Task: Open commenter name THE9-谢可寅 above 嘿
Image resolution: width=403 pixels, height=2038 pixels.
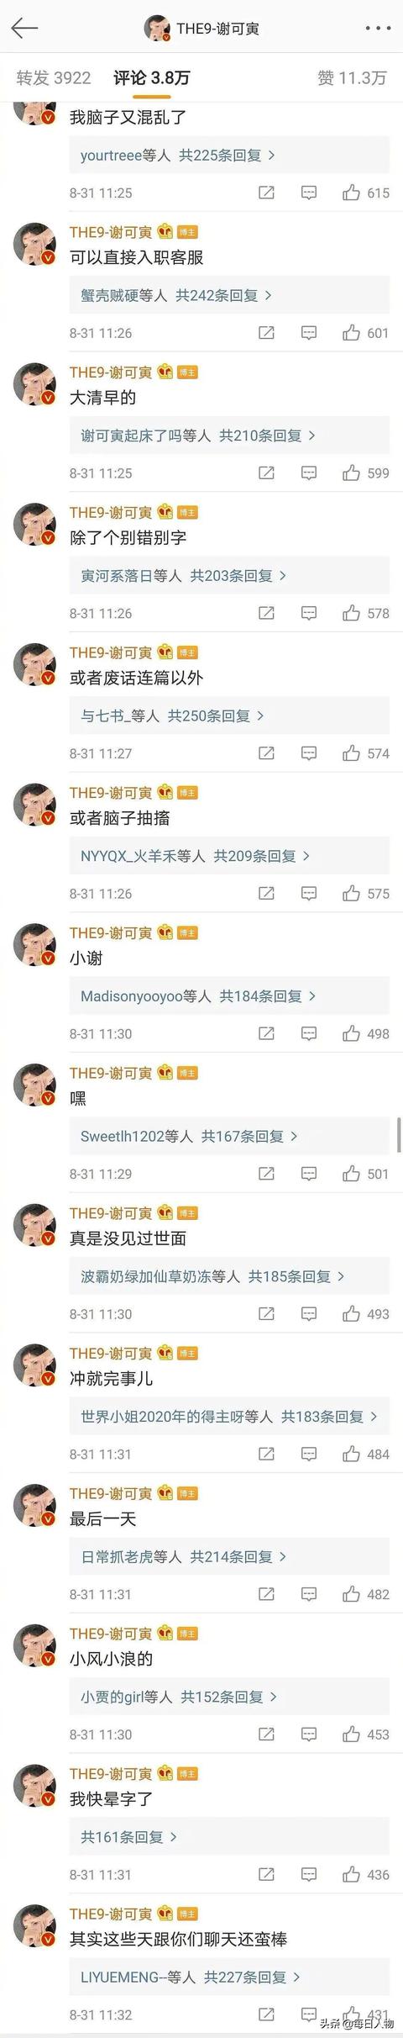Action: pyautogui.click(x=111, y=1074)
